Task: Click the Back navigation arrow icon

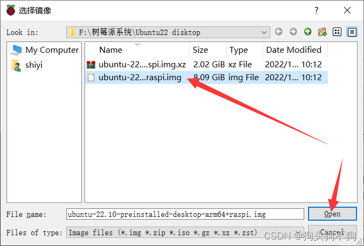Action: pyautogui.click(x=278, y=32)
